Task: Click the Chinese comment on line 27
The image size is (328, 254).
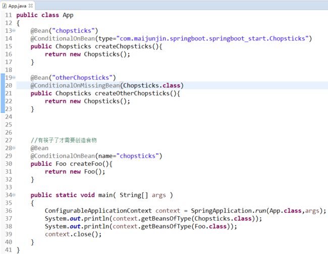Action: click(64, 140)
